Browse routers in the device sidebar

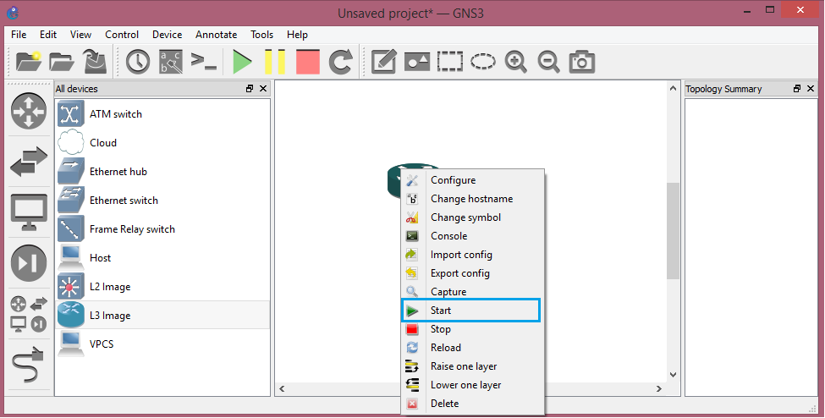(x=29, y=111)
